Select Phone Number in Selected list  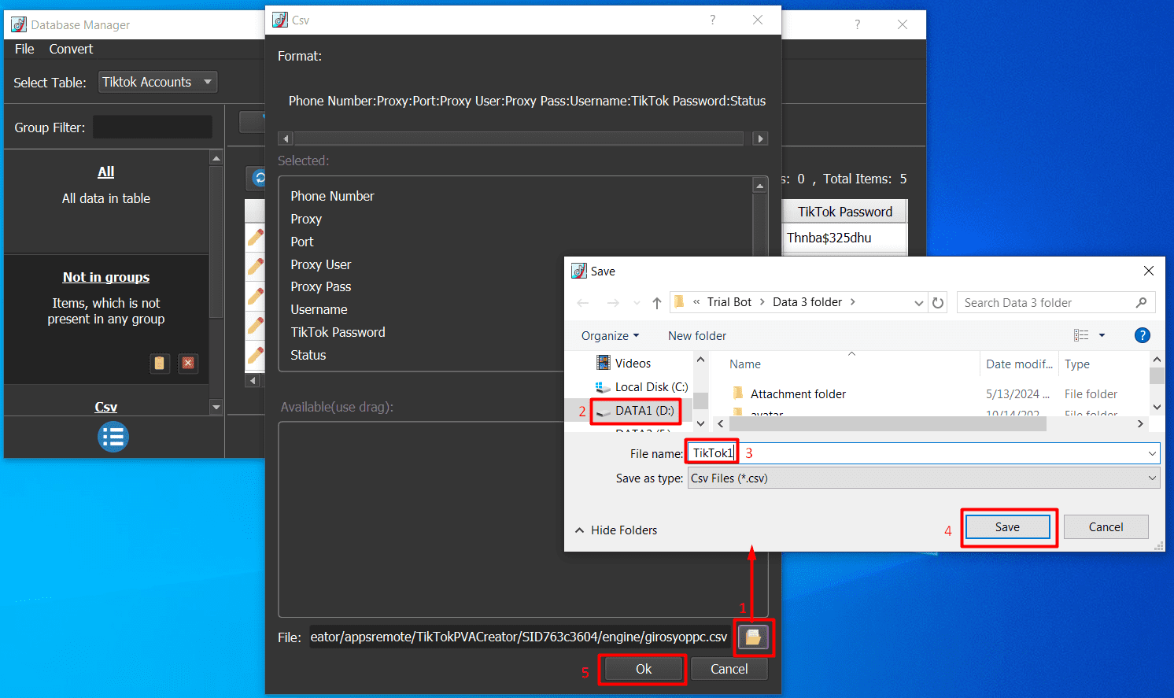pyautogui.click(x=332, y=196)
